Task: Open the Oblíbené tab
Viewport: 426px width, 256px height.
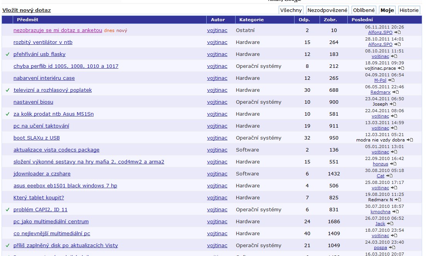Action: click(x=364, y=10)
